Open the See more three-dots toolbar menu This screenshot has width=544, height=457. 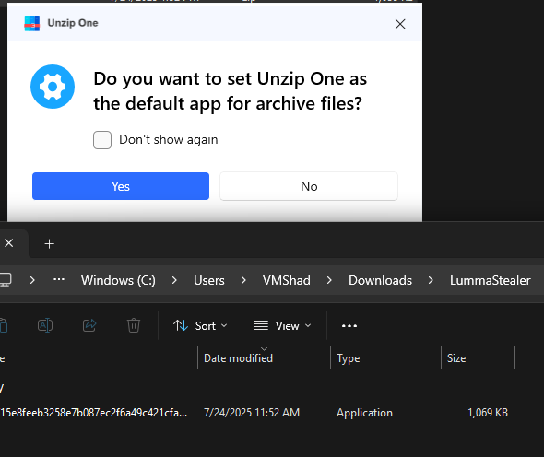[349, 325]
